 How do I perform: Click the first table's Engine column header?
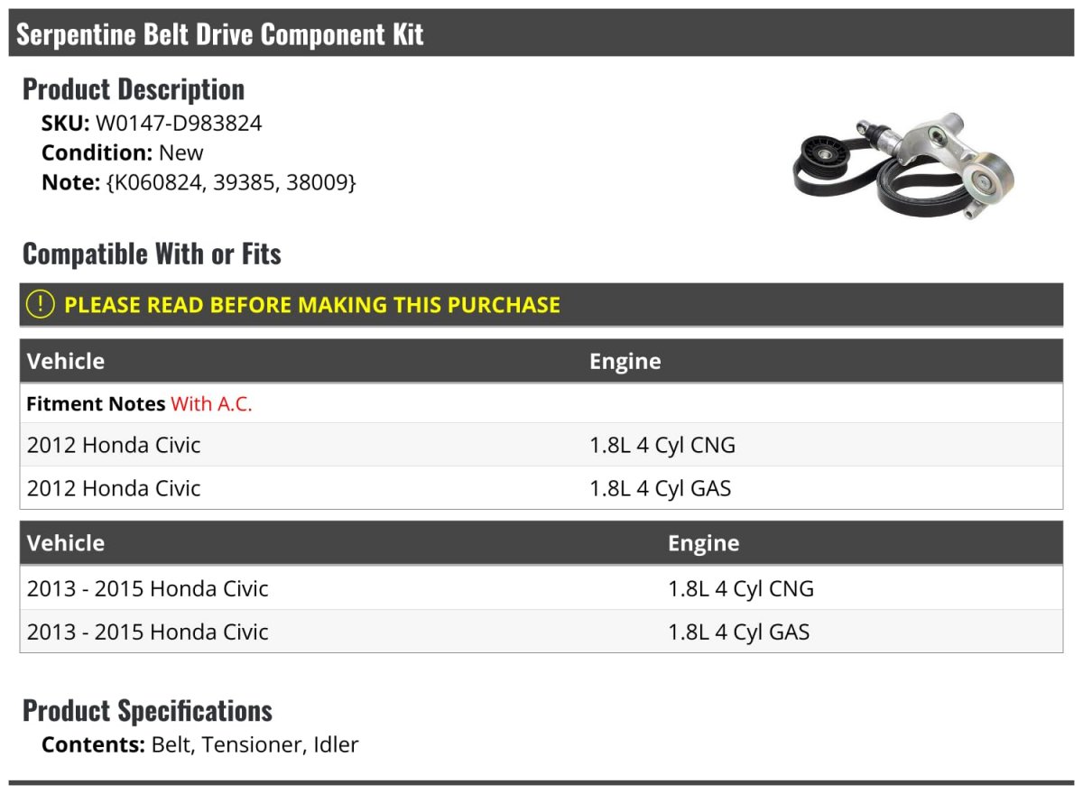pyautogui.click(x=625, y=361)
